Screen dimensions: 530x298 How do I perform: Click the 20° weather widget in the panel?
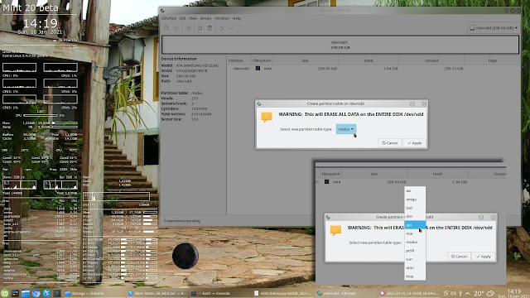click(484, 293)
